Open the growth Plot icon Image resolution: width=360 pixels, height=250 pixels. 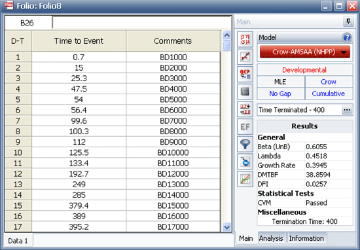pos(245,57)
